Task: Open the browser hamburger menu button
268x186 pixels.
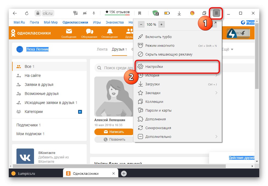Action: tap(216, 13)
